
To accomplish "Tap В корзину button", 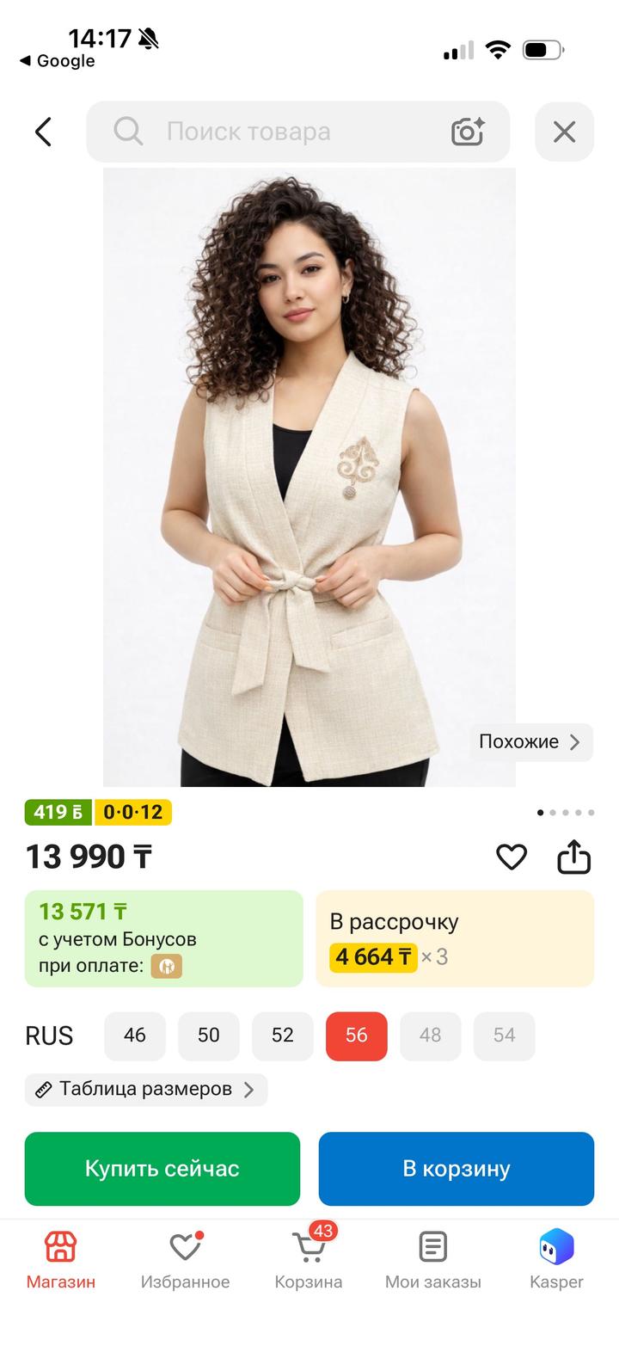I will (457, 1169).
